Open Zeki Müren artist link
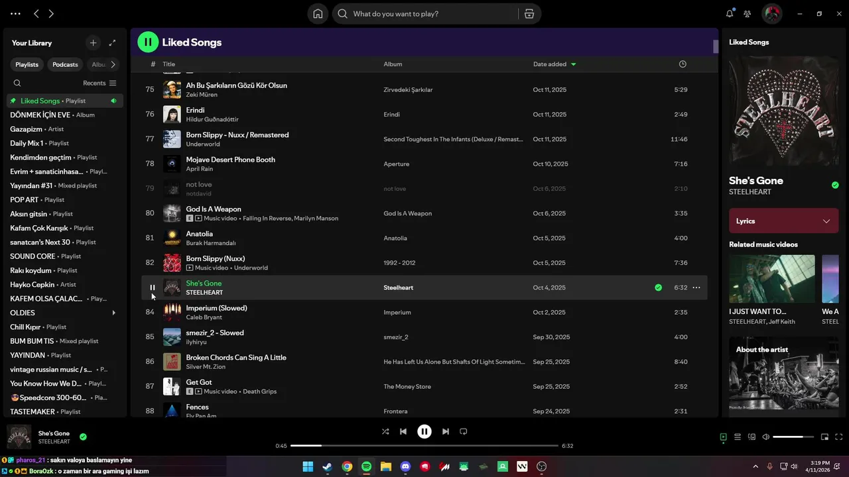Screen dimensions: 849x477 [202, 95]
